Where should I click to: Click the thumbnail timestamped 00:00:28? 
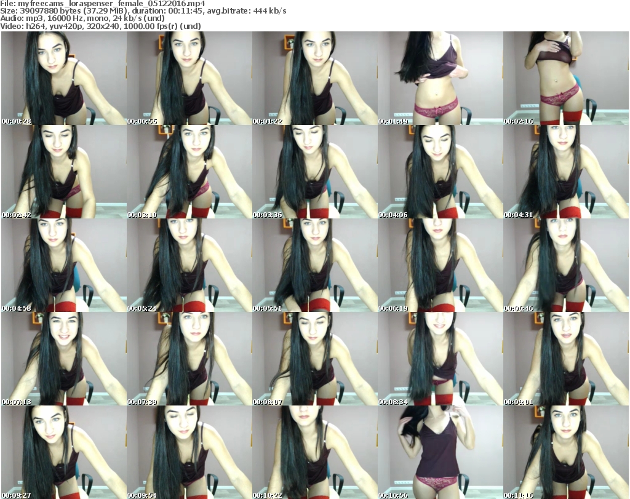point(63,79)
